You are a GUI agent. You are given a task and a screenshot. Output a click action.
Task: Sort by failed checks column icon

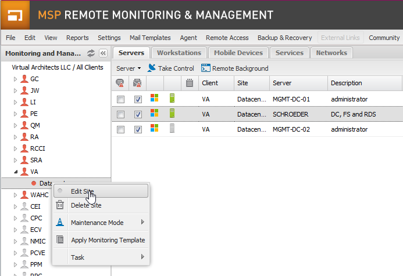click(x=120, y=83)
